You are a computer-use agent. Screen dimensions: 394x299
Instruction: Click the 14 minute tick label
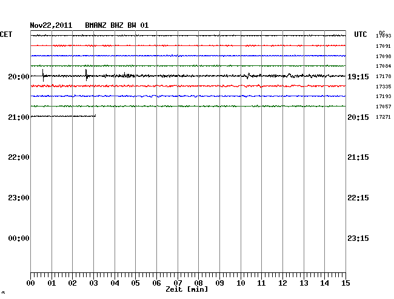click(x=324, y=283)
